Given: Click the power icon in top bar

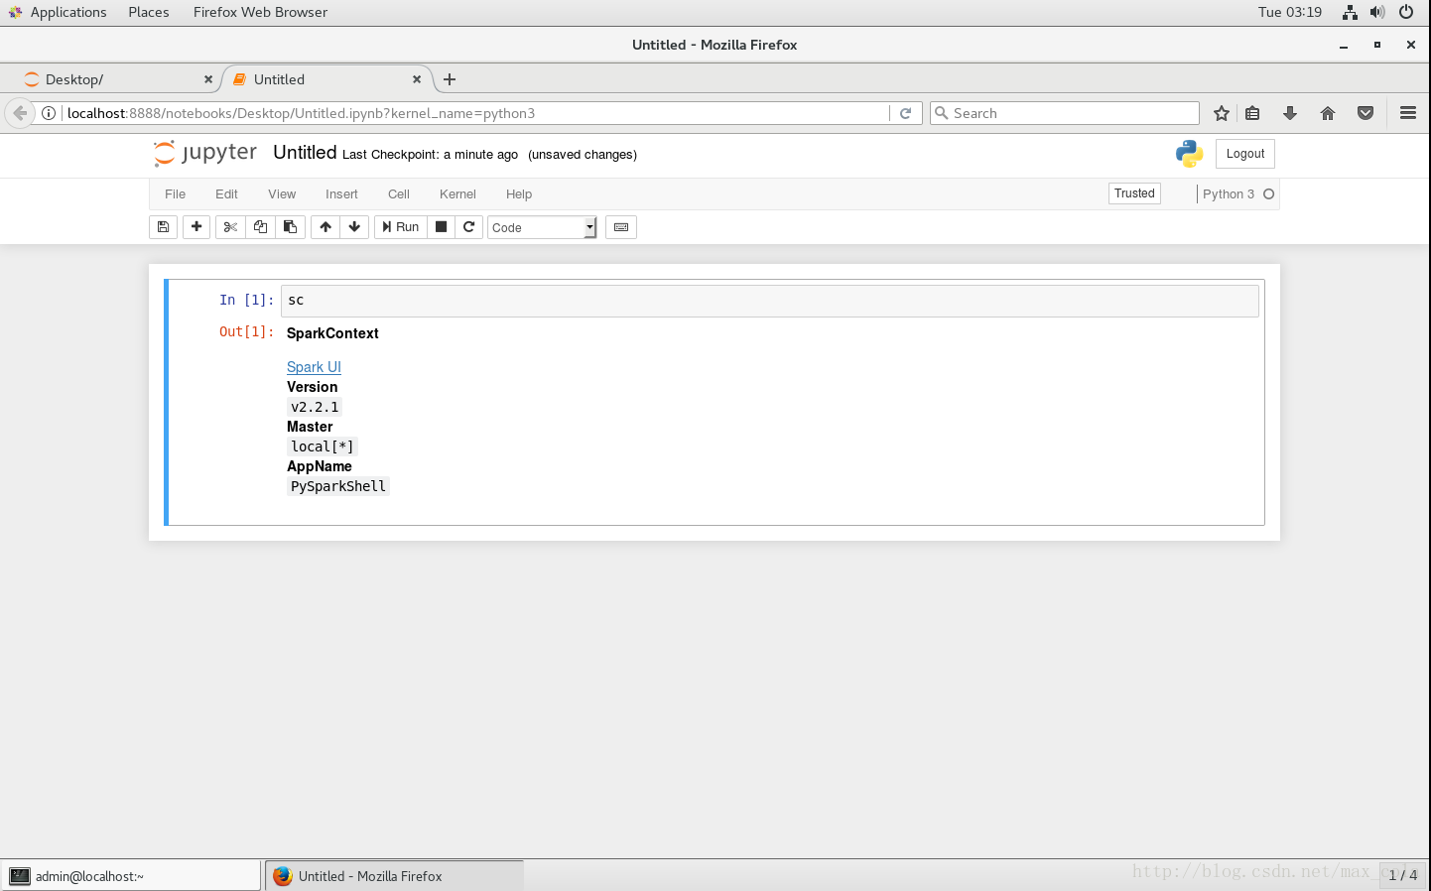Looking at the screenshot, I should tap(1406, 12).
